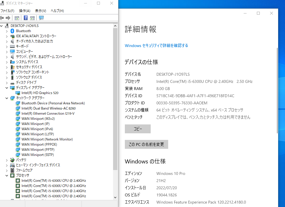Collapse the ネットワーク アダプター node

(7, 98)
